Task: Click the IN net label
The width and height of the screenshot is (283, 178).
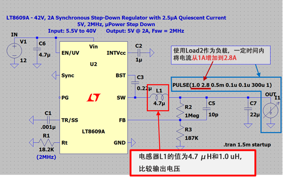Action: point(14,35)
